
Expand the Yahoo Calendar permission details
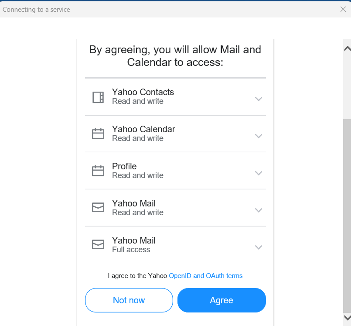click(259, 136)
